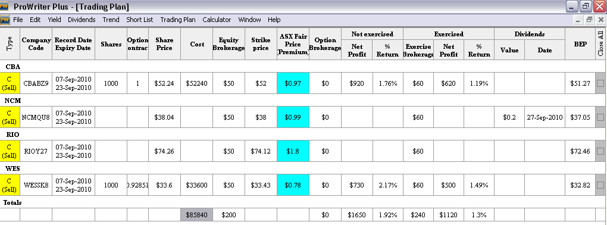This screenshot has width=607, height=225.
Task: Click the Company Code column header
Action: 36,44
